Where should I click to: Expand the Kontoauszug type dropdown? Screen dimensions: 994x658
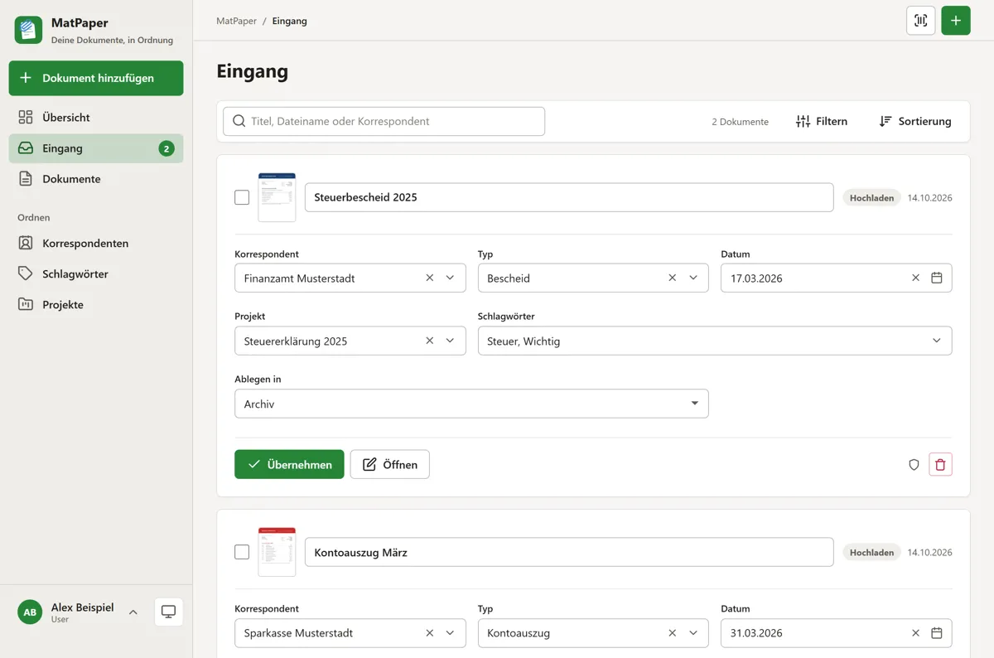(694, 632)
